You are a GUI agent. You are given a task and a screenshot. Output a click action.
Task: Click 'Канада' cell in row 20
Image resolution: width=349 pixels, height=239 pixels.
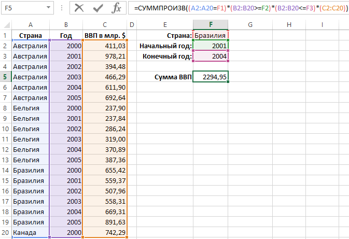tap(31, 233)
